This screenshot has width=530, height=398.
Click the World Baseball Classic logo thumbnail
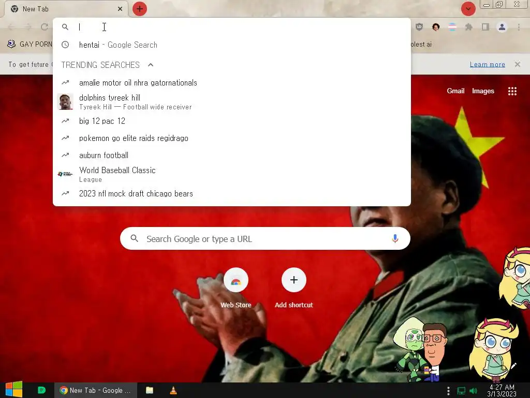(x=65, y=174)
